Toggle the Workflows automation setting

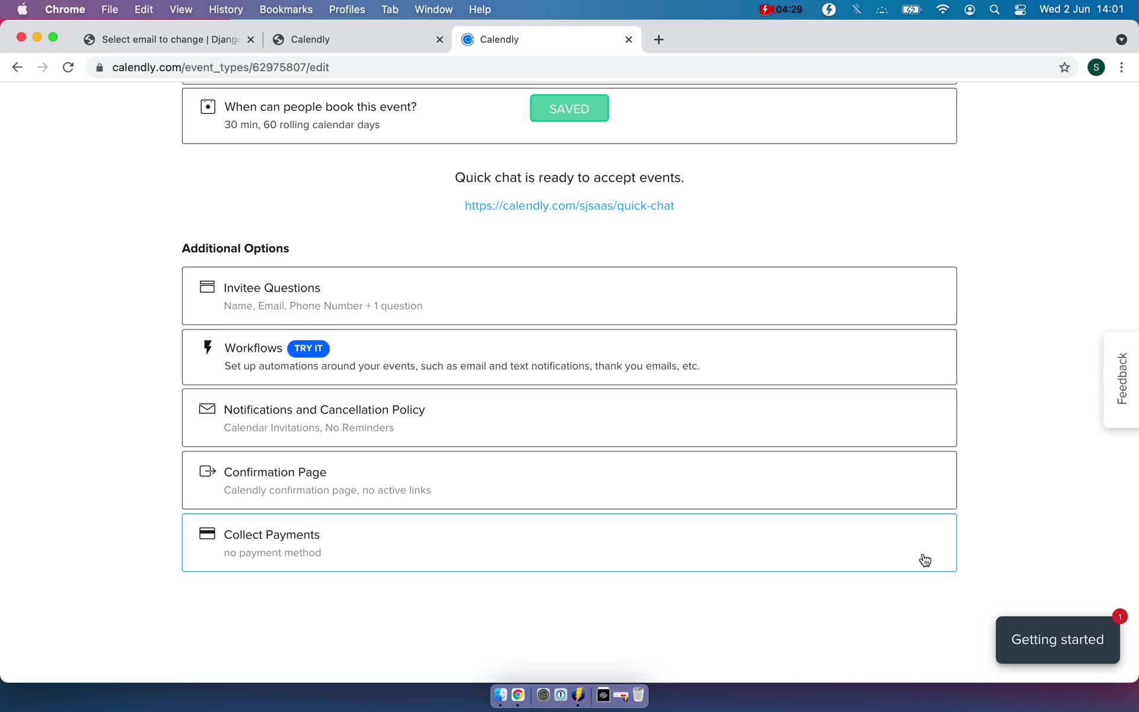click(x=569, y=356)
